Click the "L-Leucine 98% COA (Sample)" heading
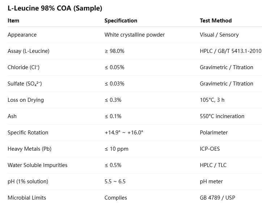Screen dimensions: 262x213 (55, 8)
